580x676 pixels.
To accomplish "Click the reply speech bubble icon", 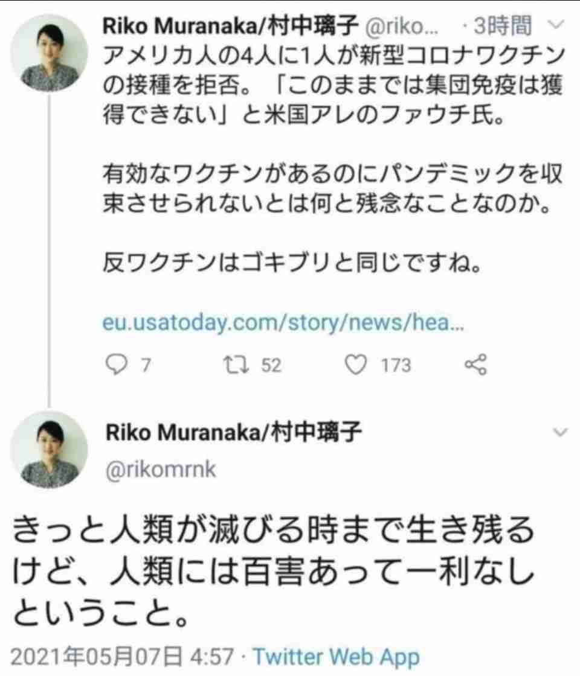I will pyautogui.click(x=117, y=365).
